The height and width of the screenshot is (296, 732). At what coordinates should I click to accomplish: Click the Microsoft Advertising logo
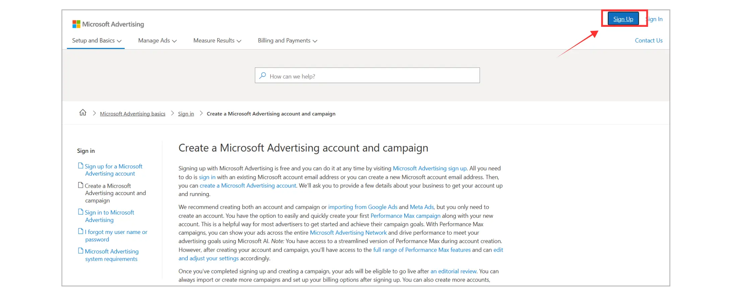108,24
